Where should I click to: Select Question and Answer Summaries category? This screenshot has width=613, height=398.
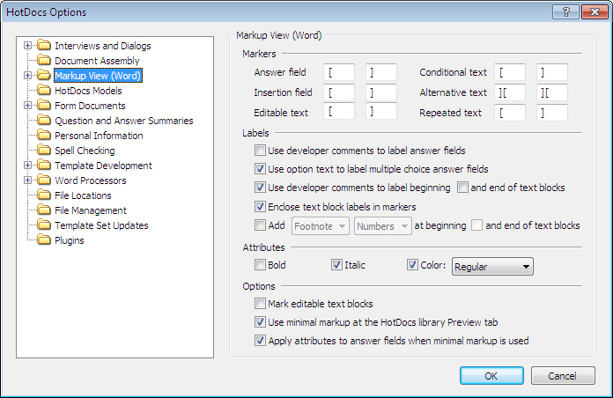[124, 121]
